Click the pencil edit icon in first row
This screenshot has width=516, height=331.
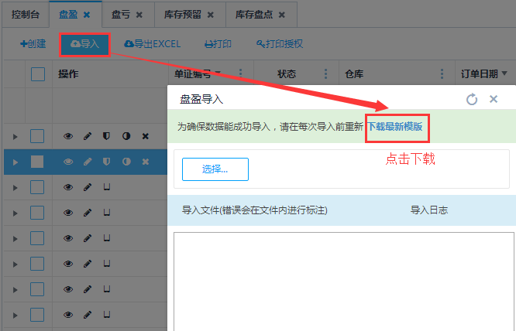(x=87, y=136)
